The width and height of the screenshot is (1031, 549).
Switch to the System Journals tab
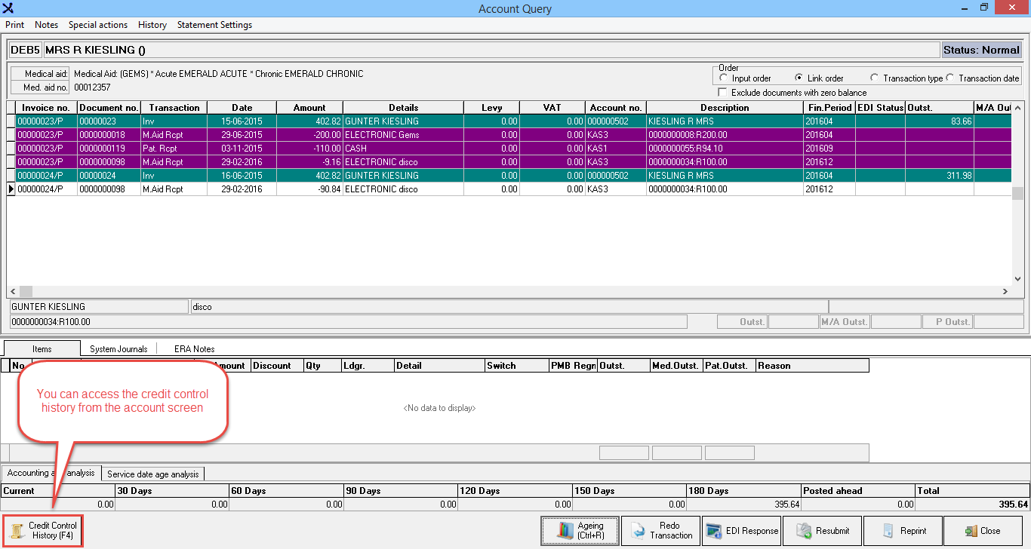118,349
